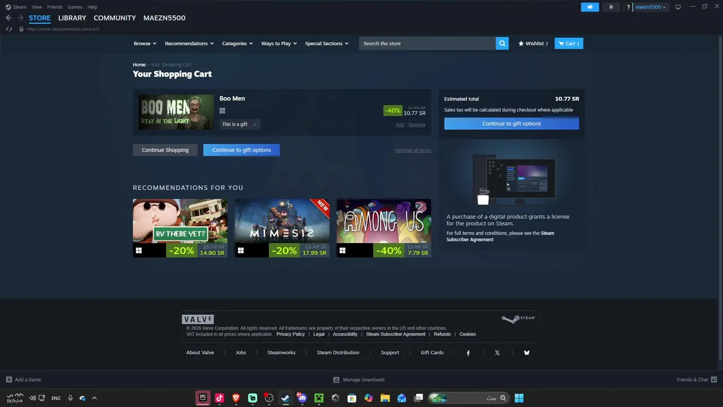Open the 'This is a gift' dropdown
This screenshot has height=407, width=723.
(x=239, y=124)
